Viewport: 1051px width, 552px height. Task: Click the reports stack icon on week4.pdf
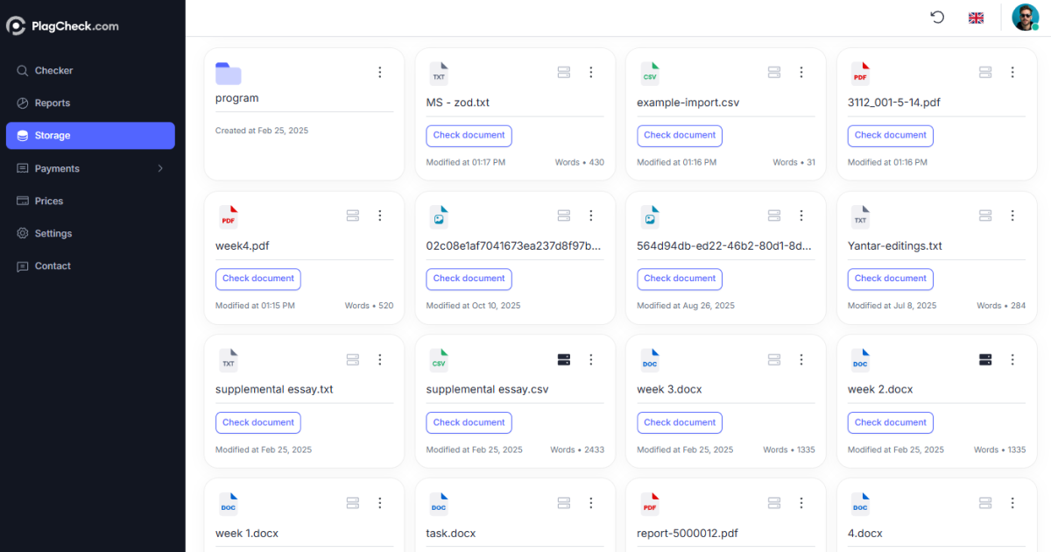(352, 216)
